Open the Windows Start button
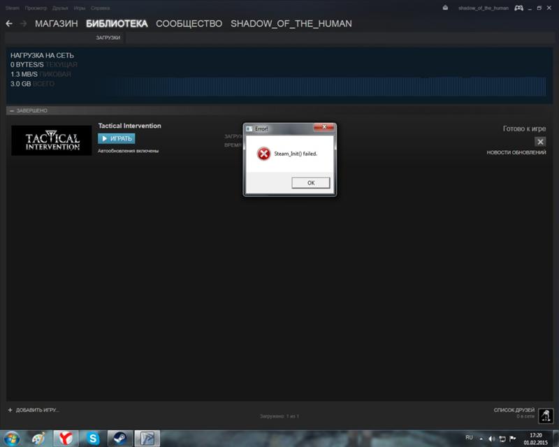Image resolution: width=559 pixels, height=447 pixels. pos(12,439)
